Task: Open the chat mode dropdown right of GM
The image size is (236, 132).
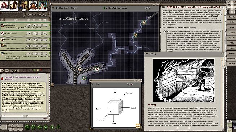Action: pos(37,116)
